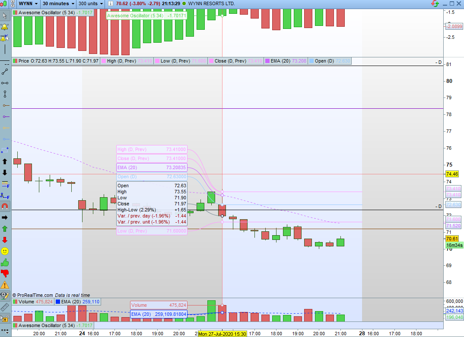
Task: Click the bottom Awesome Oscillator (5 34) label
Action: pyautogui.click(x=53, y=325)
